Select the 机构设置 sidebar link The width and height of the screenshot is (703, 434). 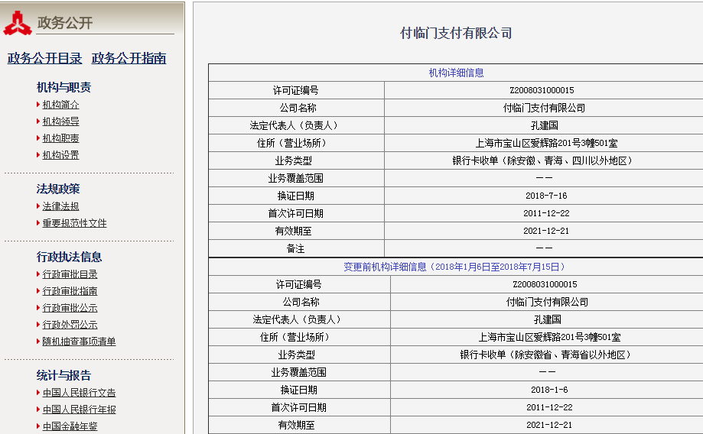click(60, 155)
